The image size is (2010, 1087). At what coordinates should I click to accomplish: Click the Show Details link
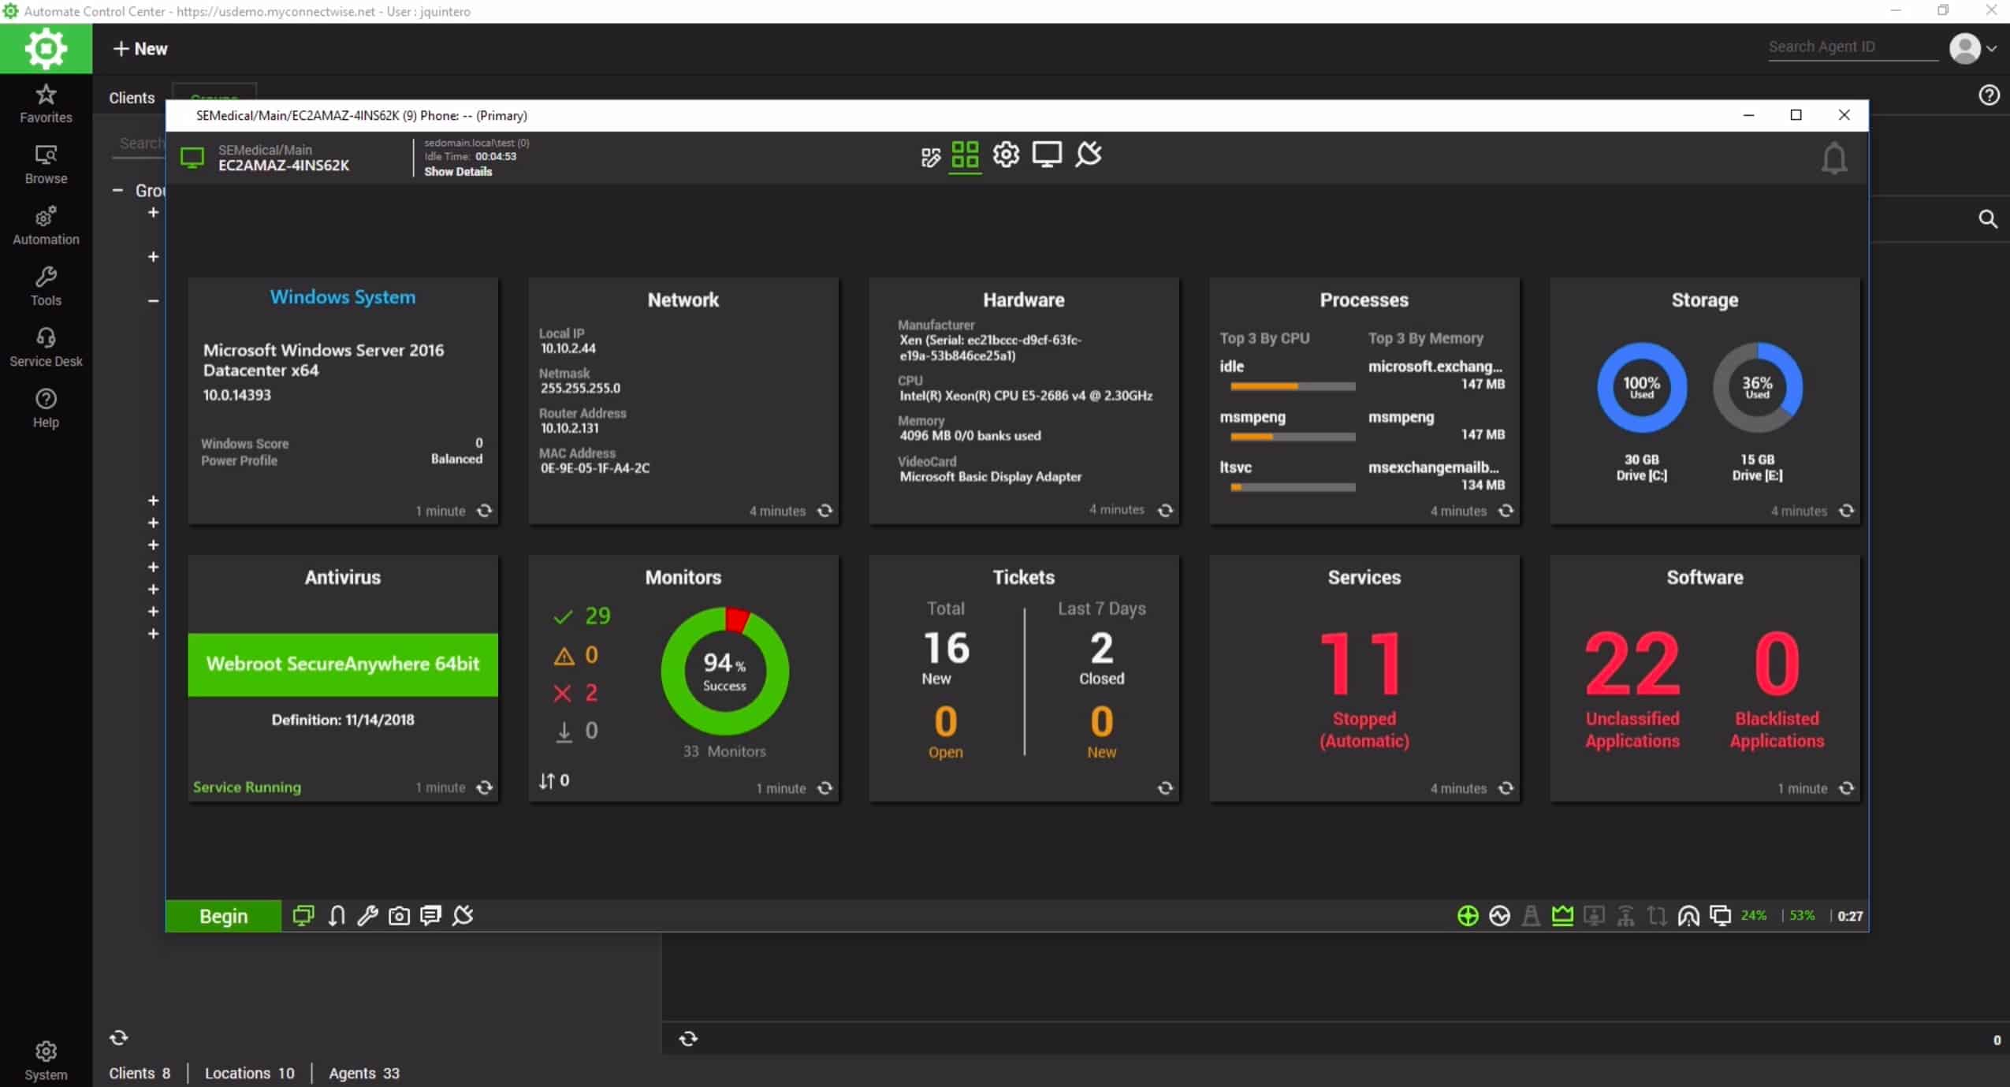tap(459, 171)
